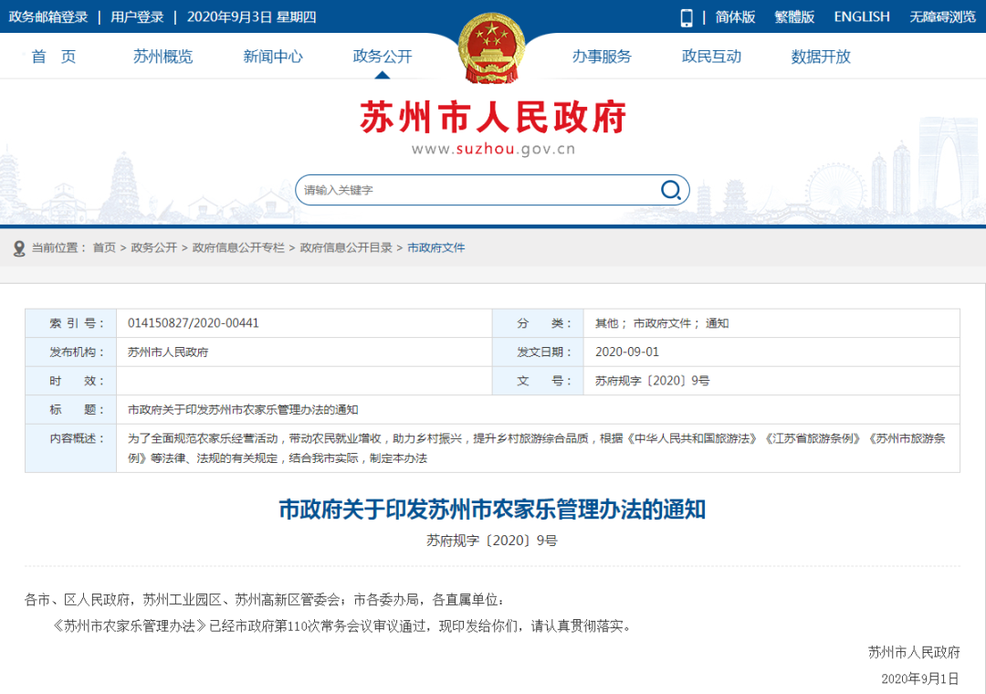Screen dimensions: 986x694
Task: Click the 苏州市人民政府 site title
Action: tap(493, 117)
